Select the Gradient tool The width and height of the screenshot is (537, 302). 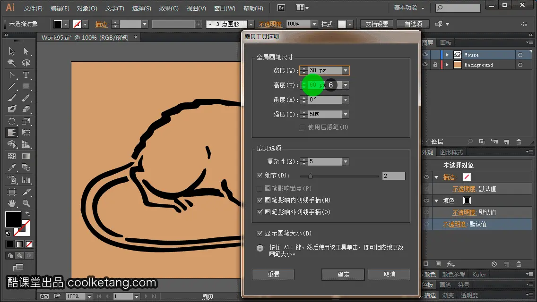click(x=26, y=156)
